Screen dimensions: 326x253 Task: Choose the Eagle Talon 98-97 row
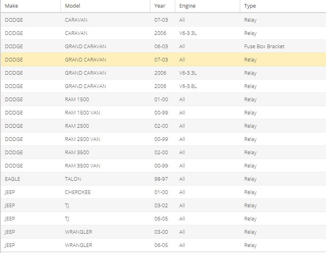point(164,179)
